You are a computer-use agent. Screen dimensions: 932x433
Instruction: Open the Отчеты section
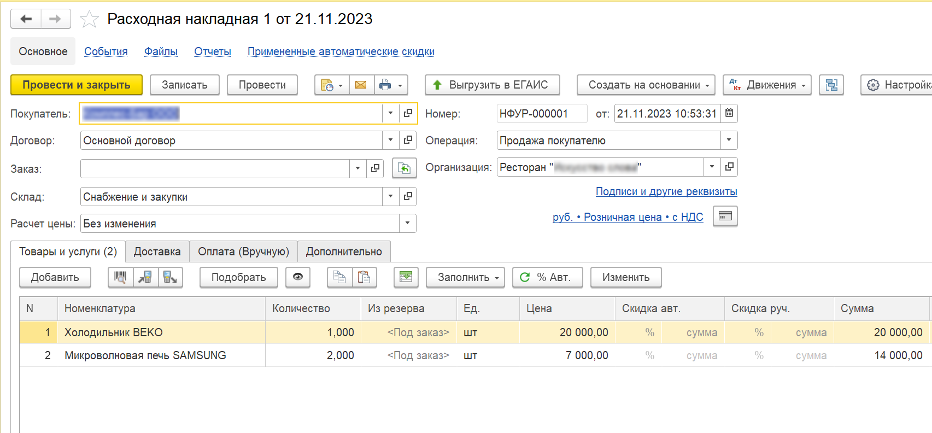pos(213,51)
